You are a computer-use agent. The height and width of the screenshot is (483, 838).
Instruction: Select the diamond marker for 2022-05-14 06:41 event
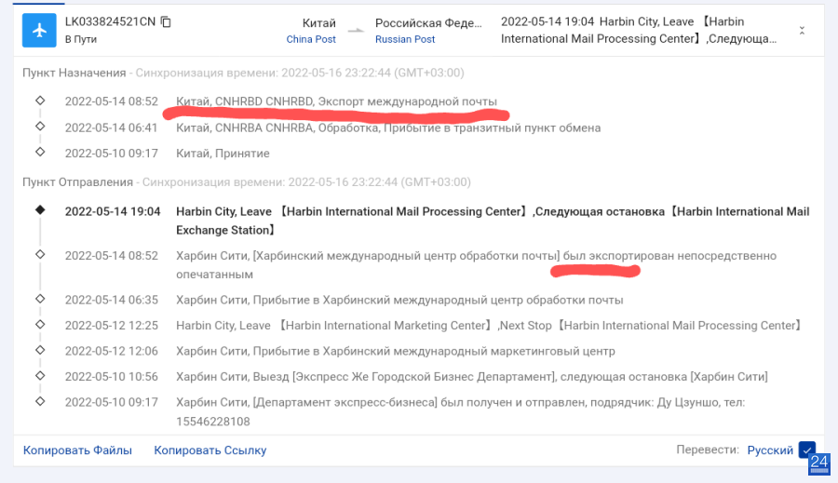40,126
